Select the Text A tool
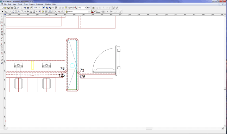The width and height of the screenshot is (227, 134). (x=31, y=12)
